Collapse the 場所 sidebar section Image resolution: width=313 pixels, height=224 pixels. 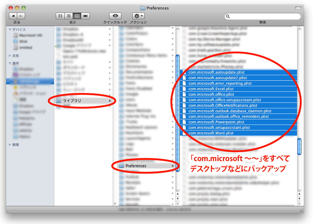pos(10,63)
